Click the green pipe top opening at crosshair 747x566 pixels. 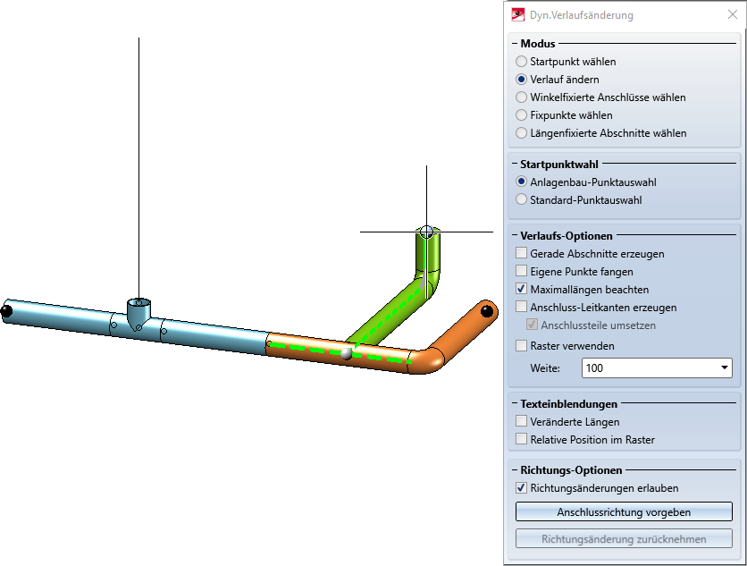427,232
